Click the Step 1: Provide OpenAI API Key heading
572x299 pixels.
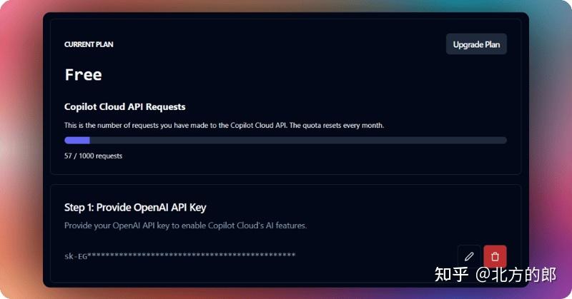click(x=135, y=208)
